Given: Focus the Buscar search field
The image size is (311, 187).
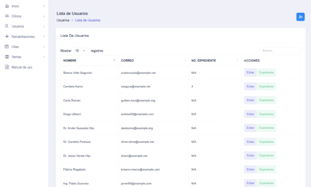Looking at the screenshot, I should [x=280, y=51].
